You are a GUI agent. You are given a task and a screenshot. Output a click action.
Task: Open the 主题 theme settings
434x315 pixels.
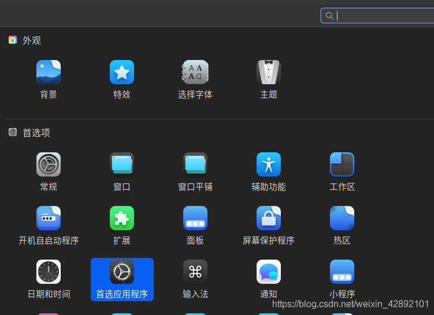(x=269, y=79)
